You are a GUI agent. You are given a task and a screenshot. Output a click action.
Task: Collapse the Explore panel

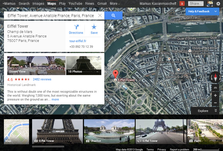click(215, 111)
